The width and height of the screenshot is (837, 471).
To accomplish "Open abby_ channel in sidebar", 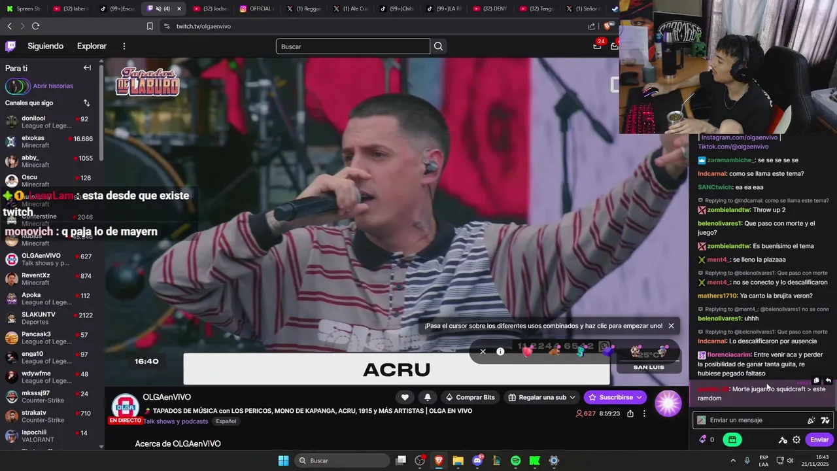I will click(x=49, y=162).
